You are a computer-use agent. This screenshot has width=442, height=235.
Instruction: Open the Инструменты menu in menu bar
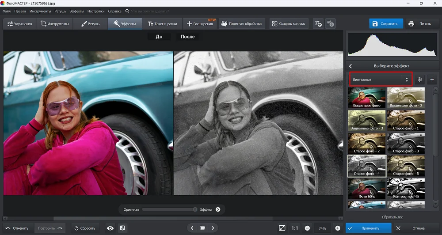(x=40, y=11)
